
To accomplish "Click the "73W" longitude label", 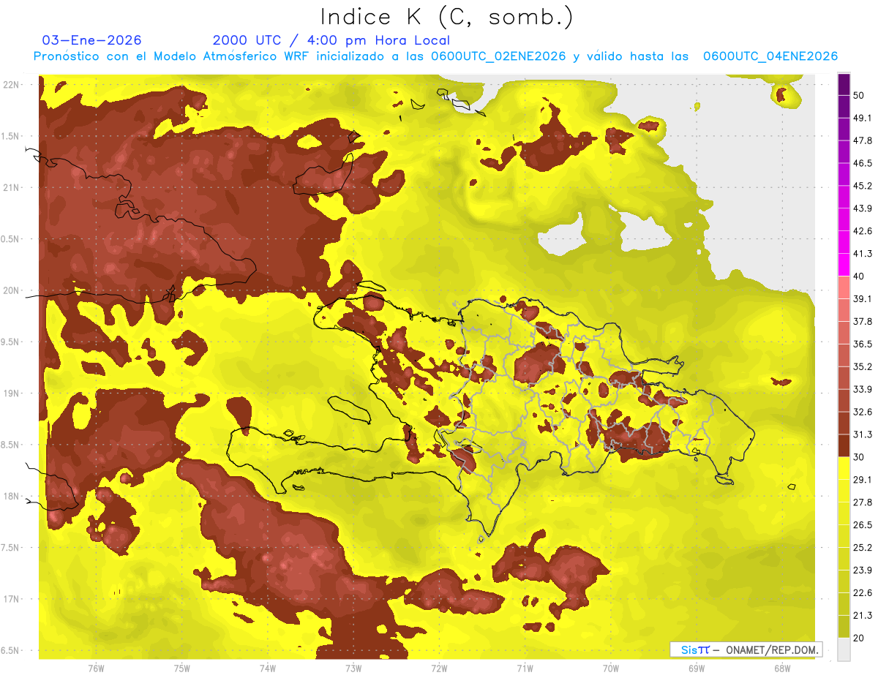I will [x=353, y=668].
